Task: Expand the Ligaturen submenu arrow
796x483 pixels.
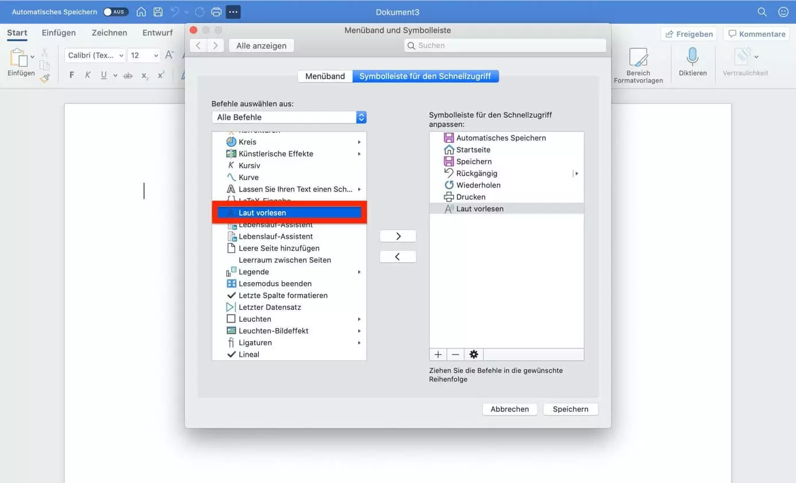Action: [359, 342]
